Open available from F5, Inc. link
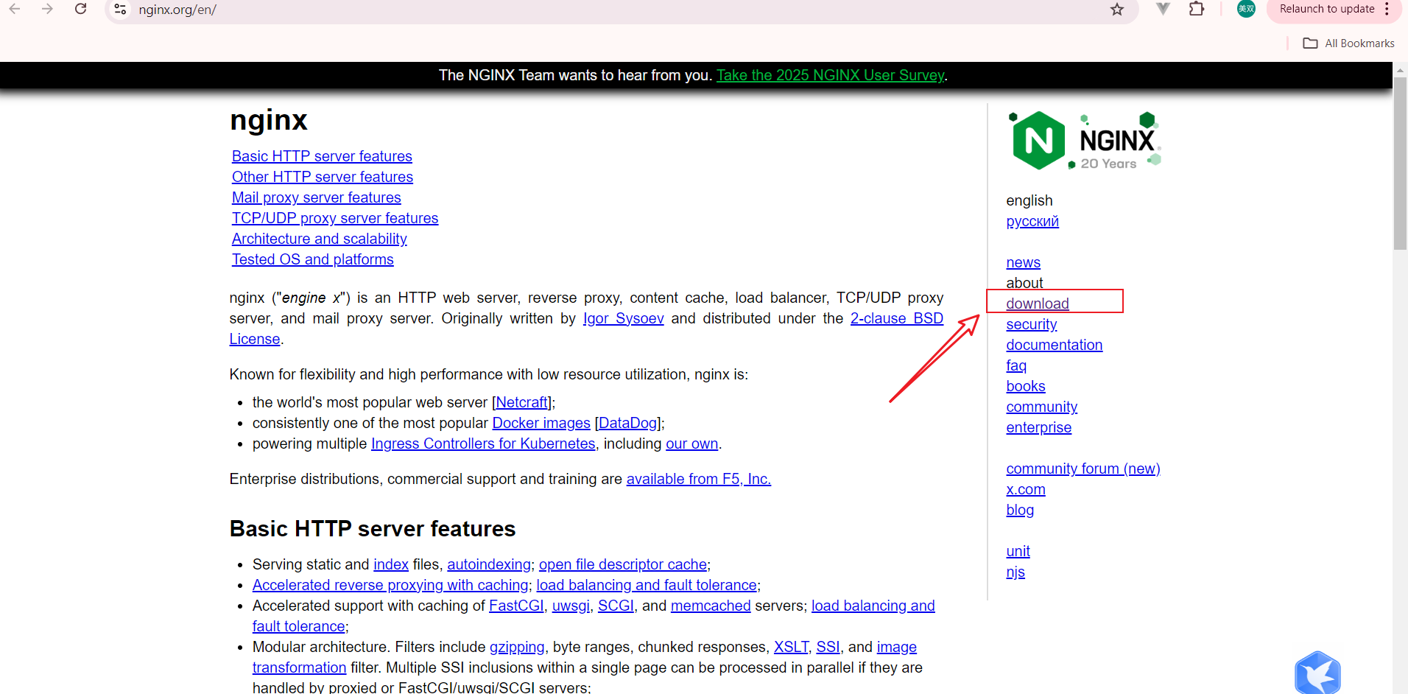1408x694 pixels. click(x=699, y=479)
